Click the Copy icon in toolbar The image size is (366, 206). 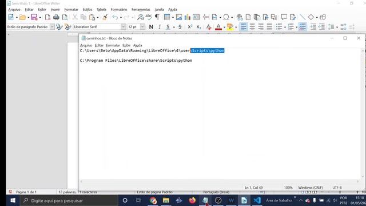(x=83, y=17)
